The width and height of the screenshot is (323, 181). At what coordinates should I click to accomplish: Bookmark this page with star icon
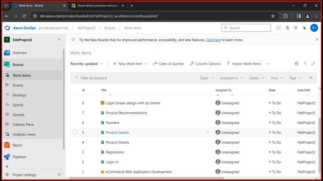click(x=273, y=16)
